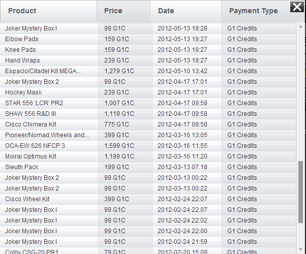Image resolution: width=306 pixels, height=254 pixels.
Task: Click OCA-EW 626 NFCP 3 entry
Action: 35,146
